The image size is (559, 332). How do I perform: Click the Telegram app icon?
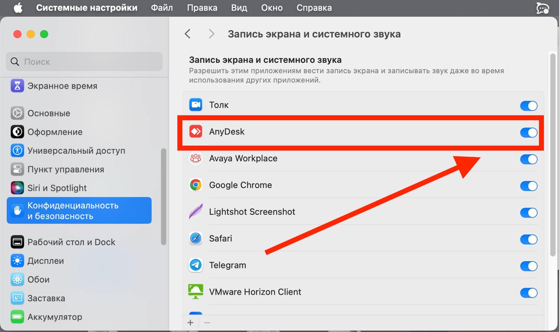tap(196, 265)
